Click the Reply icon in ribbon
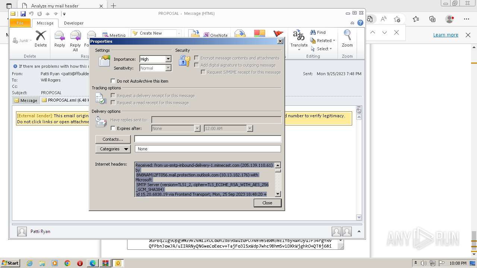 click(60, 39)
